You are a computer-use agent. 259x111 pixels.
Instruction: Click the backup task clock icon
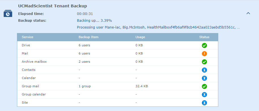8,13
